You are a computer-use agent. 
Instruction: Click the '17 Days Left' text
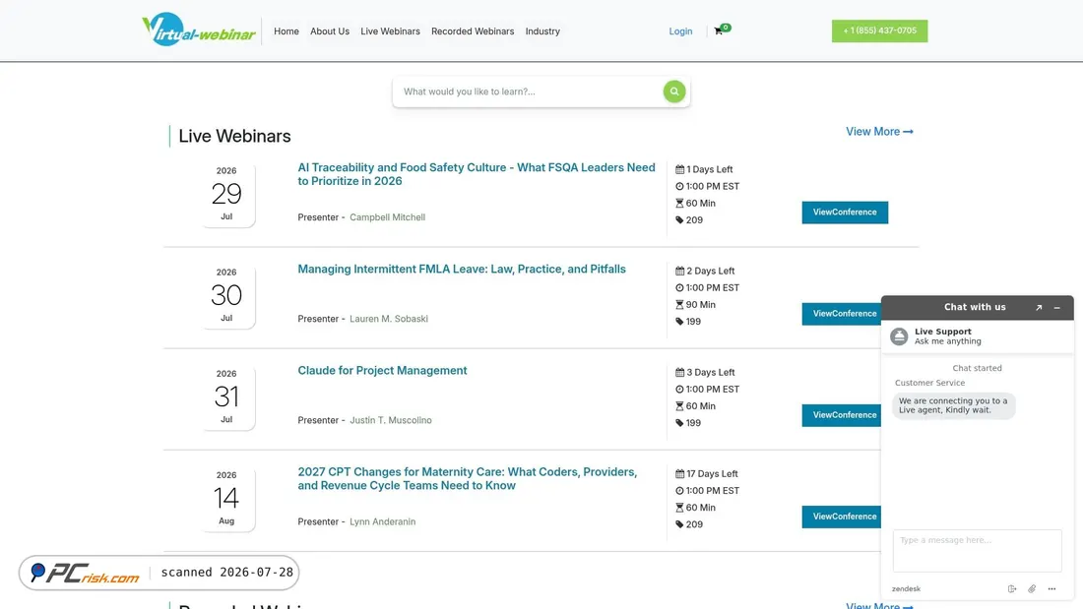click(712, 473)
